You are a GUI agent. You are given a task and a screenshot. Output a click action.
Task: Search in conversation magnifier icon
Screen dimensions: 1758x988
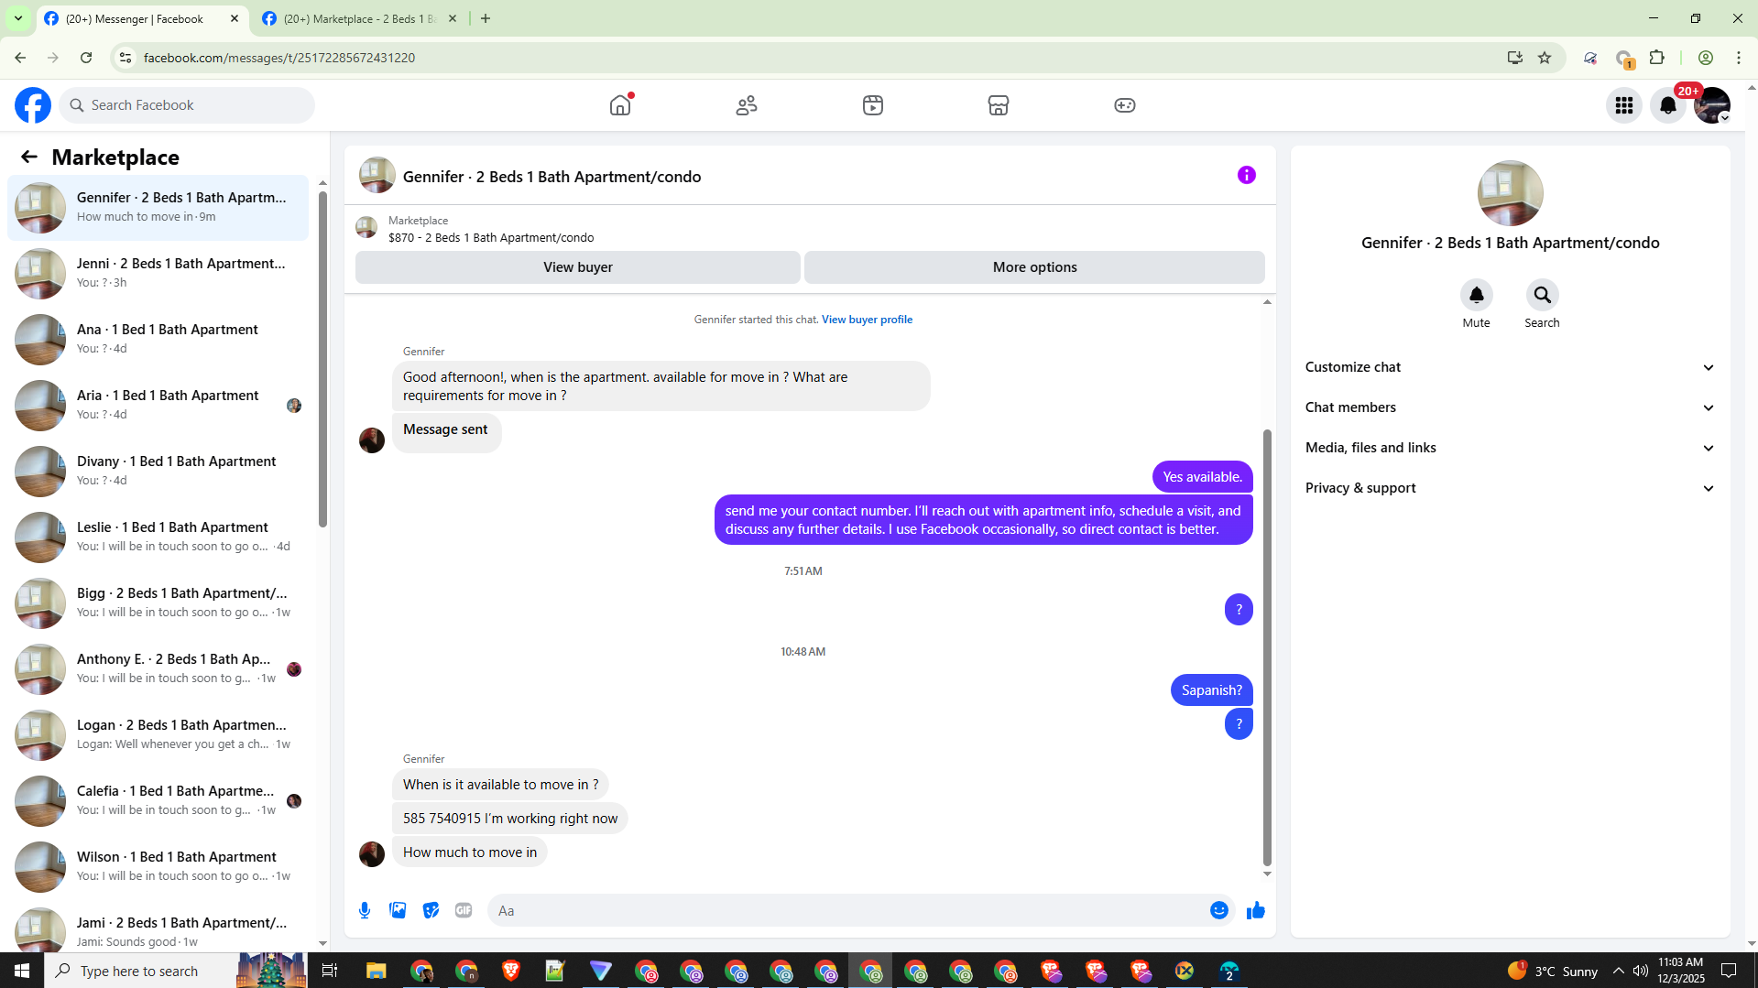(x=1543, y=295)
